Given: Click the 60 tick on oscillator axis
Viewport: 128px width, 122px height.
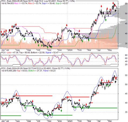Looking at the screenshot, I should tap(126, 58).
